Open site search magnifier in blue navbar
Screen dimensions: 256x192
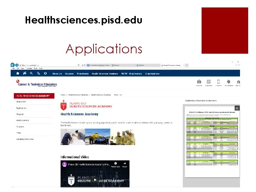31,74
